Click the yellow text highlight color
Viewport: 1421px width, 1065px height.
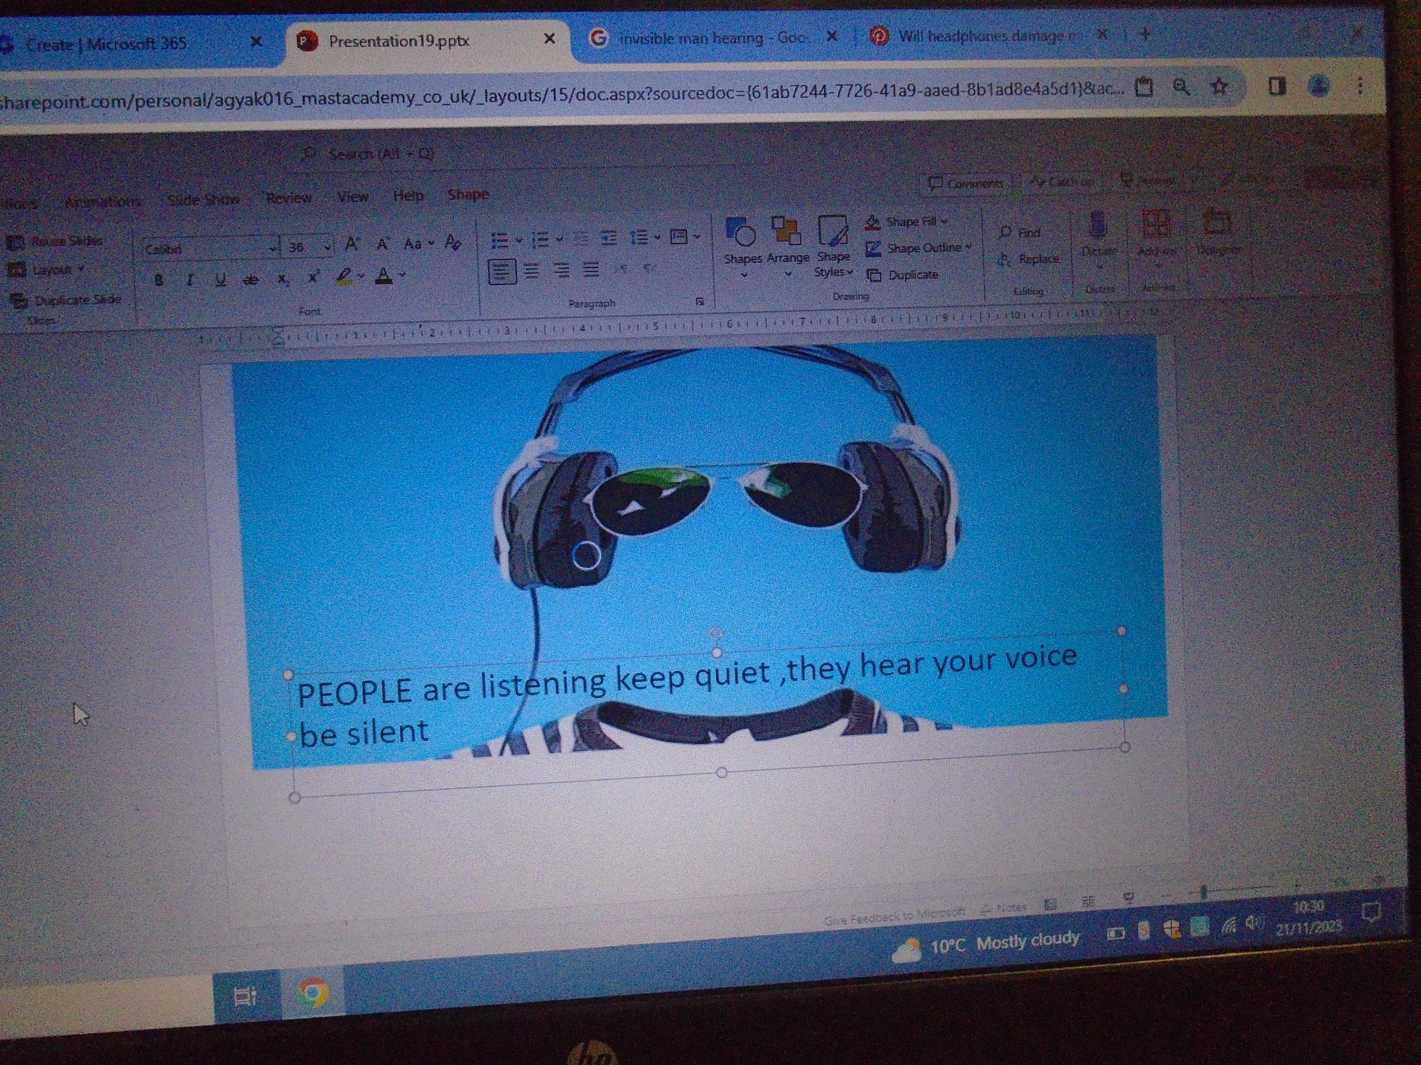(344, 277)
